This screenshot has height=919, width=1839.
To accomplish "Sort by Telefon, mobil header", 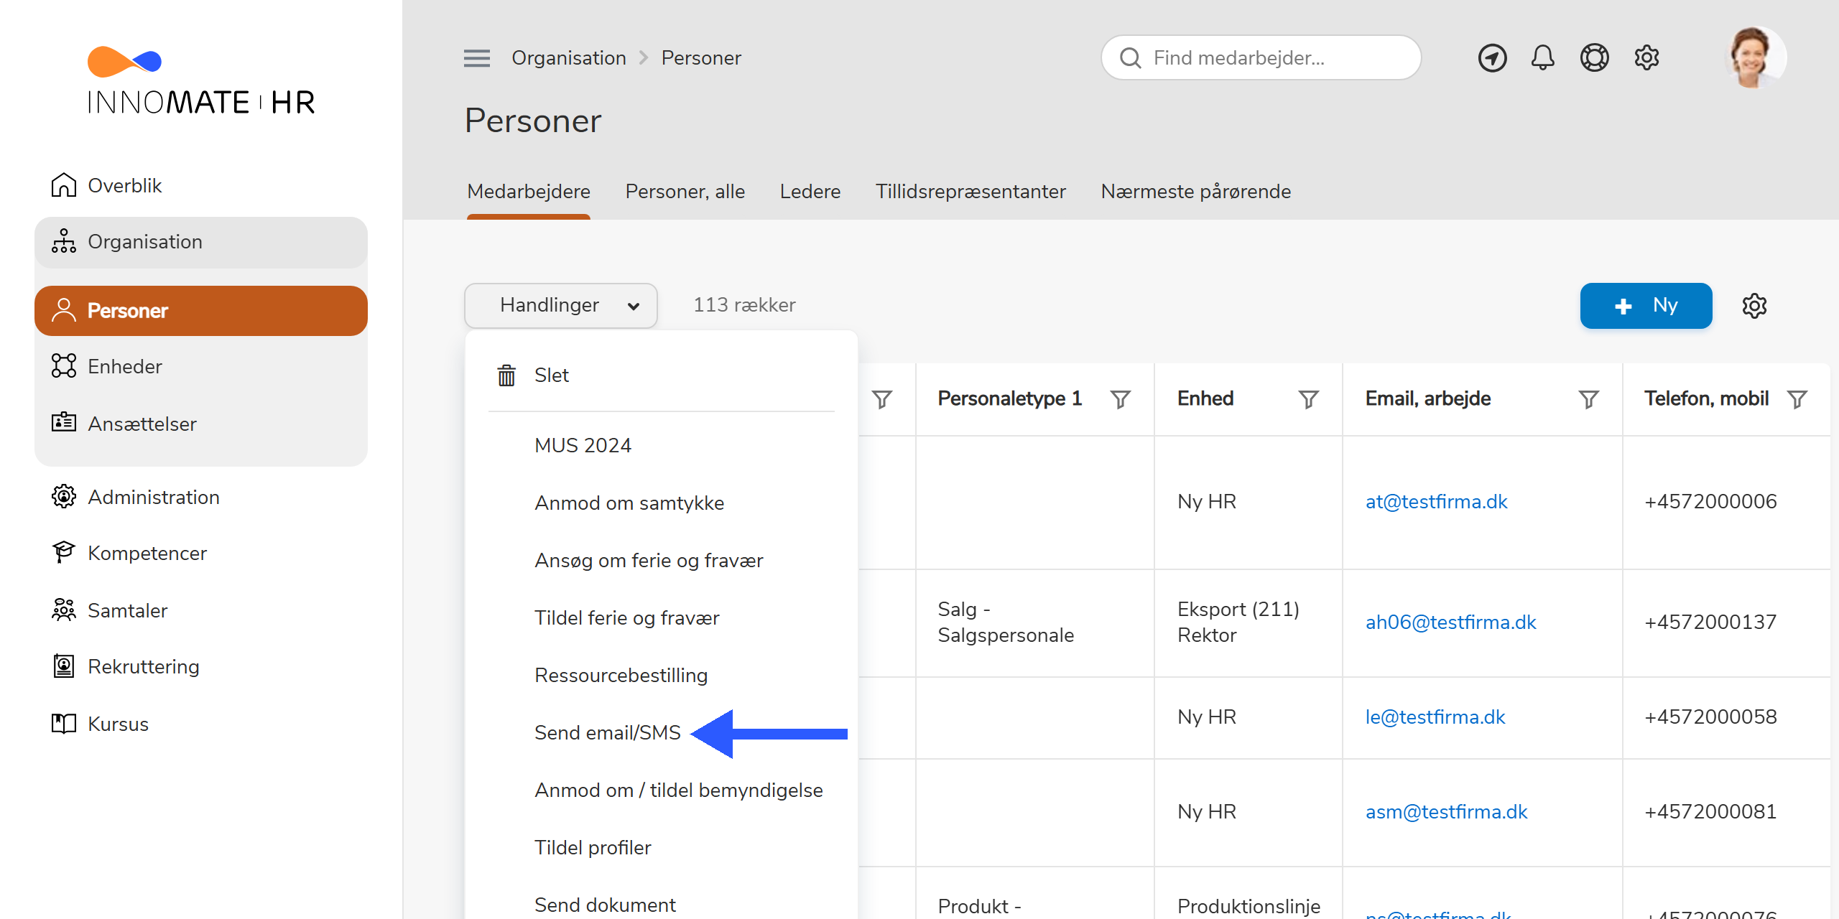I will (1706, 398).
